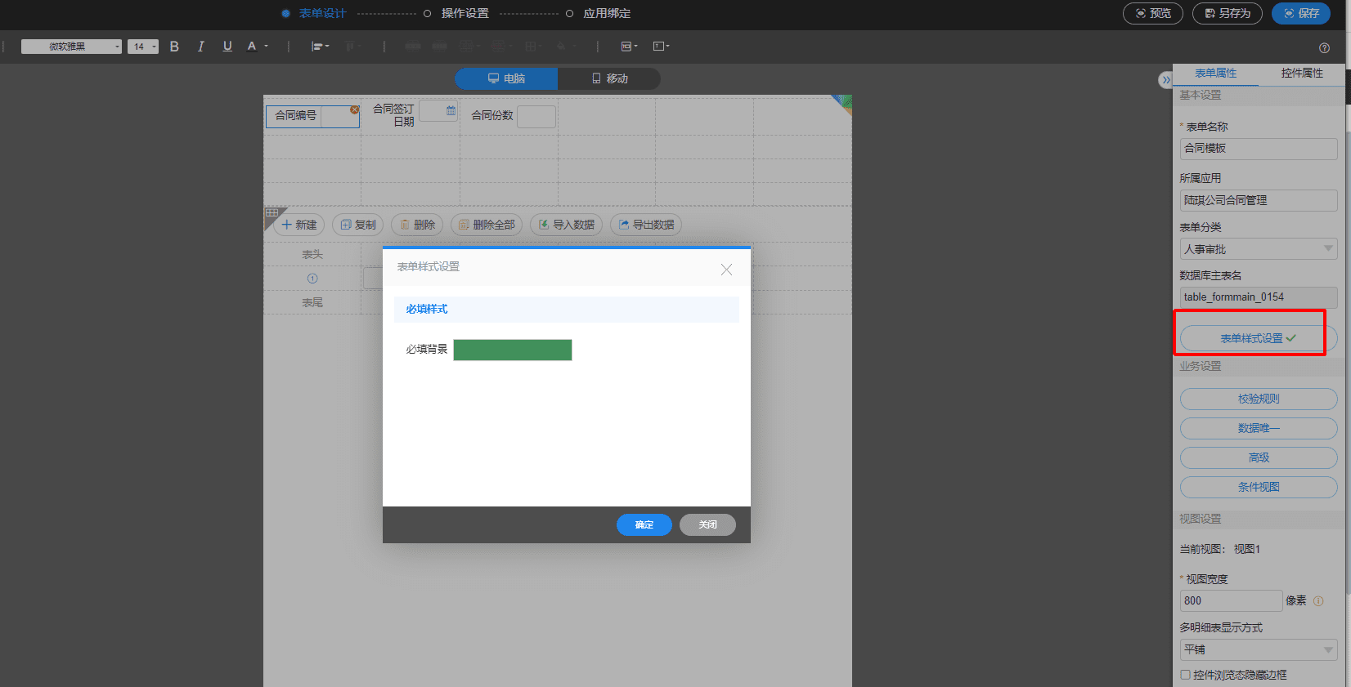Viewport: 1351px width, 687px height.
Task: Open the text box insert dropdown in toolbar
Action: (x=661, y=47)
